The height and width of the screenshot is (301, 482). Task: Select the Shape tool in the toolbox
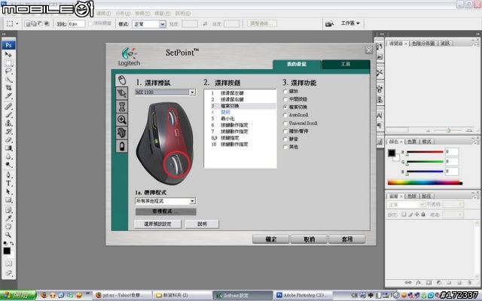8,200
